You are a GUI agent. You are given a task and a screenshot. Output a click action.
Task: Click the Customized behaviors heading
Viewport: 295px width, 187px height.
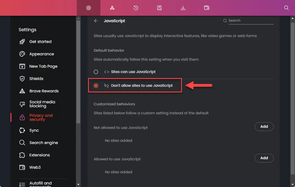(x=114, y=104)
